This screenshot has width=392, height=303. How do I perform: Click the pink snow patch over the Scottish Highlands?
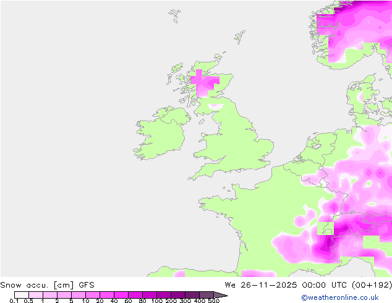coord(205,83)
